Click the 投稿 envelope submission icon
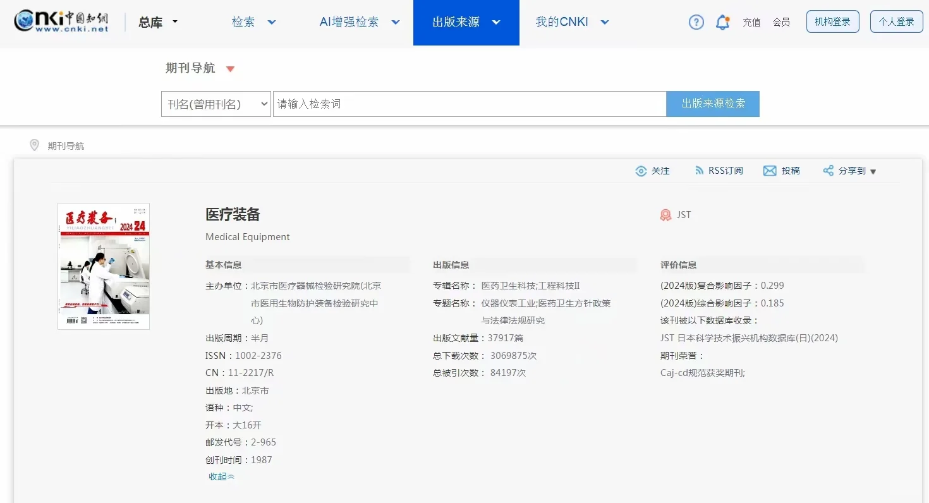Image resolution: width=929 pixels, height=503 pixels. click(x=770, y=170)
